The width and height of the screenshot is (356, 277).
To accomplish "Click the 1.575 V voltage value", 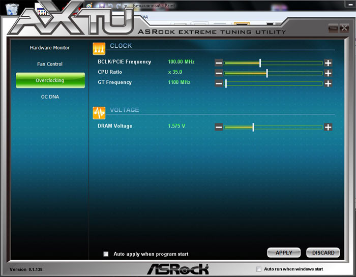I will pos(176,126).
